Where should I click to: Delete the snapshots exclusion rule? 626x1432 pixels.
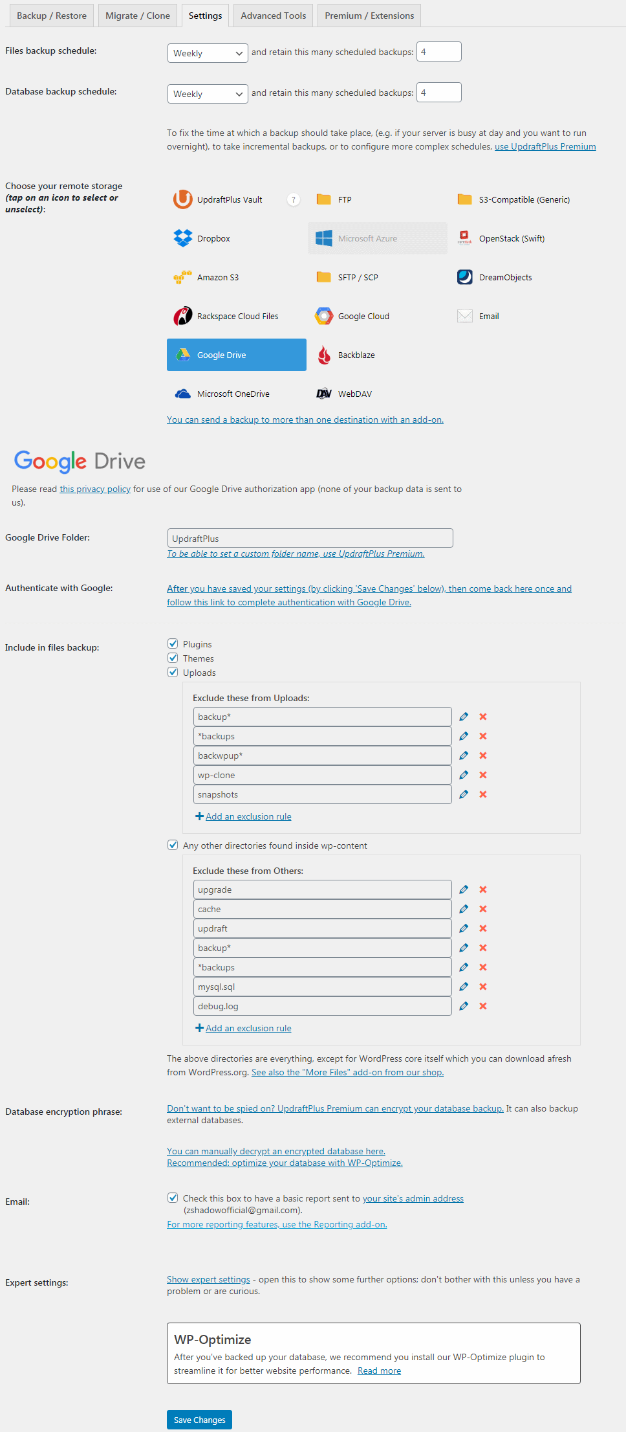pyautogui.click(x=483, y=794)
